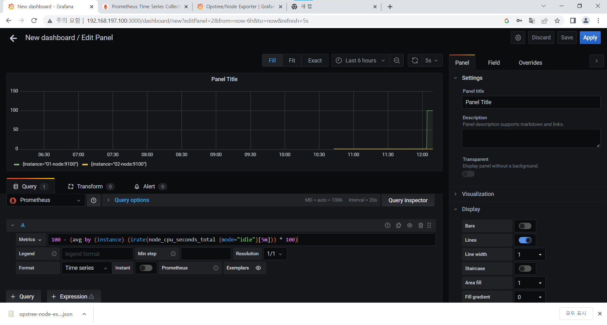607x325 pixels.
Task: Open the Alert tab
Action: coord(150,186)
